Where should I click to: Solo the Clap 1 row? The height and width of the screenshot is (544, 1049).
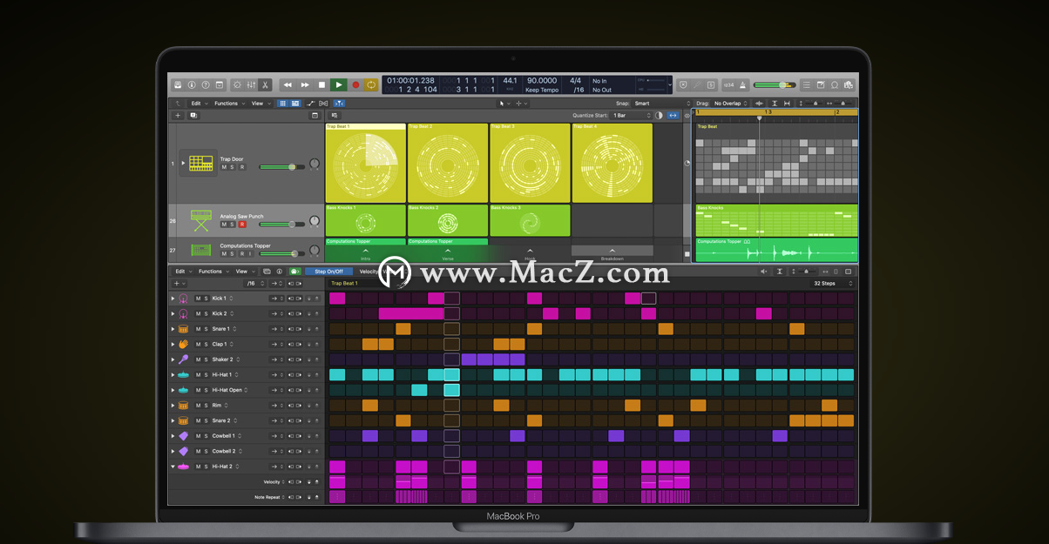coord(206,344)
